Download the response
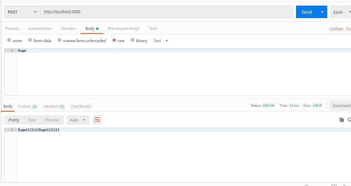 tap(340, 105)
